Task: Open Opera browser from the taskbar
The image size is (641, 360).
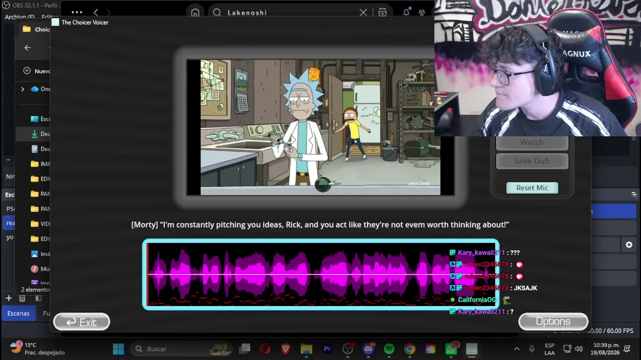Action: coord(265,349)
